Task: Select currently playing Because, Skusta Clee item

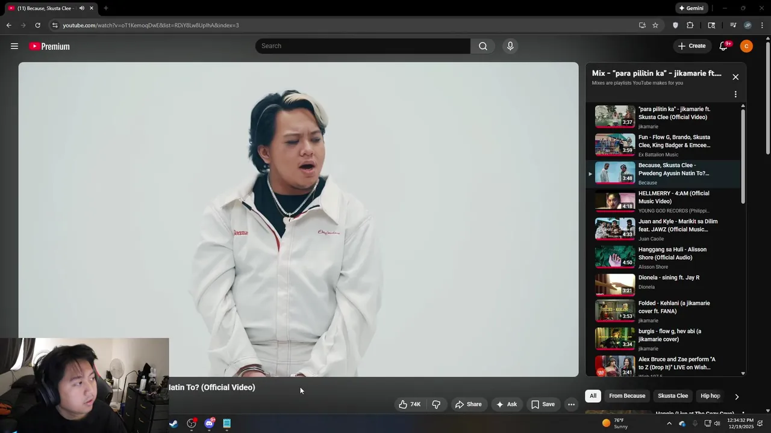Action: (663, 173)
